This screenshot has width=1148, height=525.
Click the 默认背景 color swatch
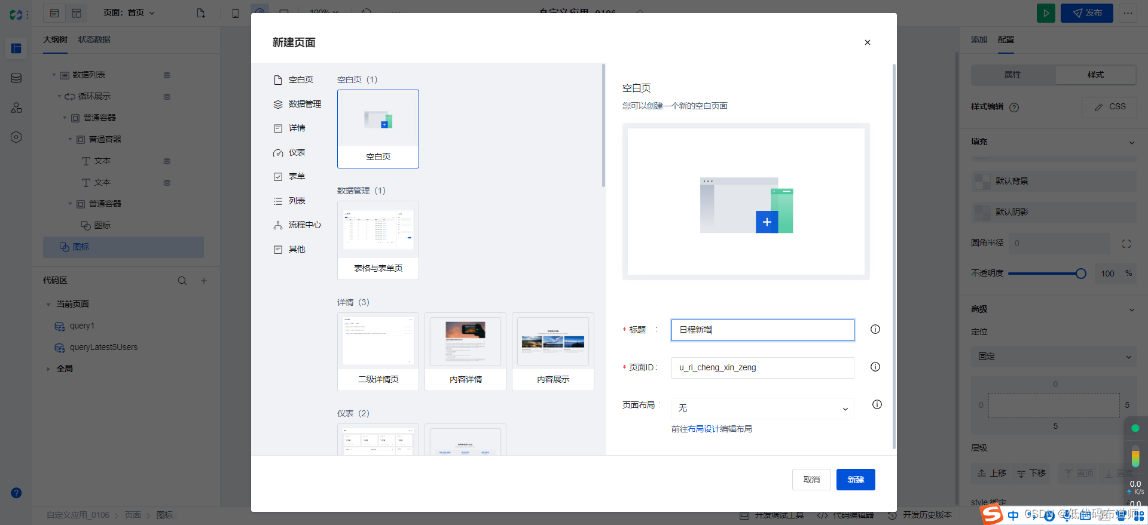point(982,182)
